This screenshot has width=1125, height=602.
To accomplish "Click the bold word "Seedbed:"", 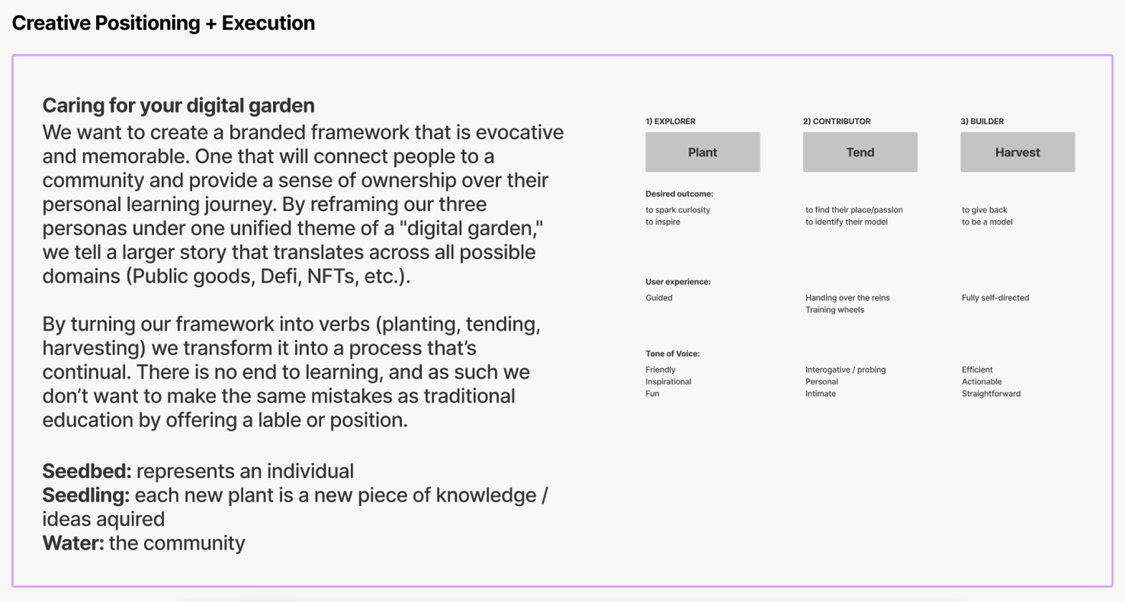I will [x=87, y=471].
